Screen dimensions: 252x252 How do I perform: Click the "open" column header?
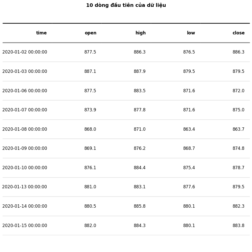90,33
